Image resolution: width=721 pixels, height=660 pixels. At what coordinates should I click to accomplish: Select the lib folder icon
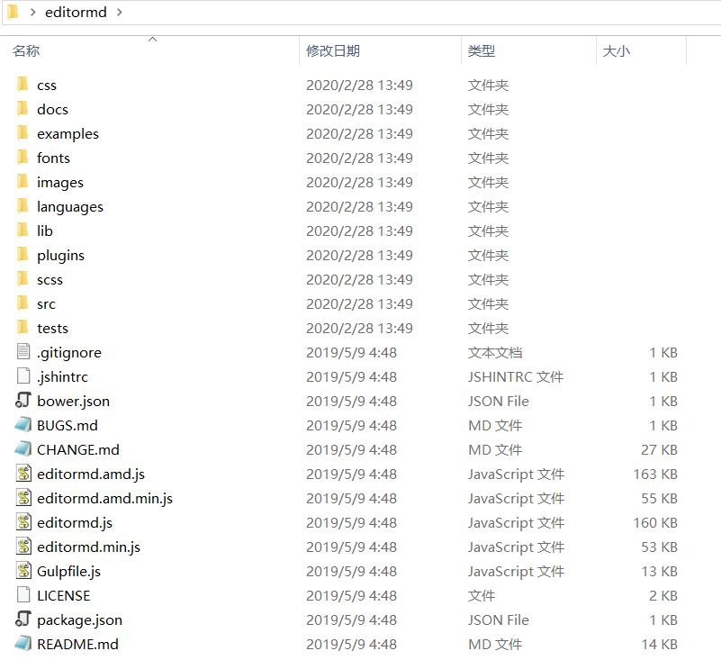click(23, 230)
